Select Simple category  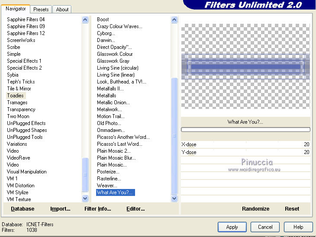point(14,54)
